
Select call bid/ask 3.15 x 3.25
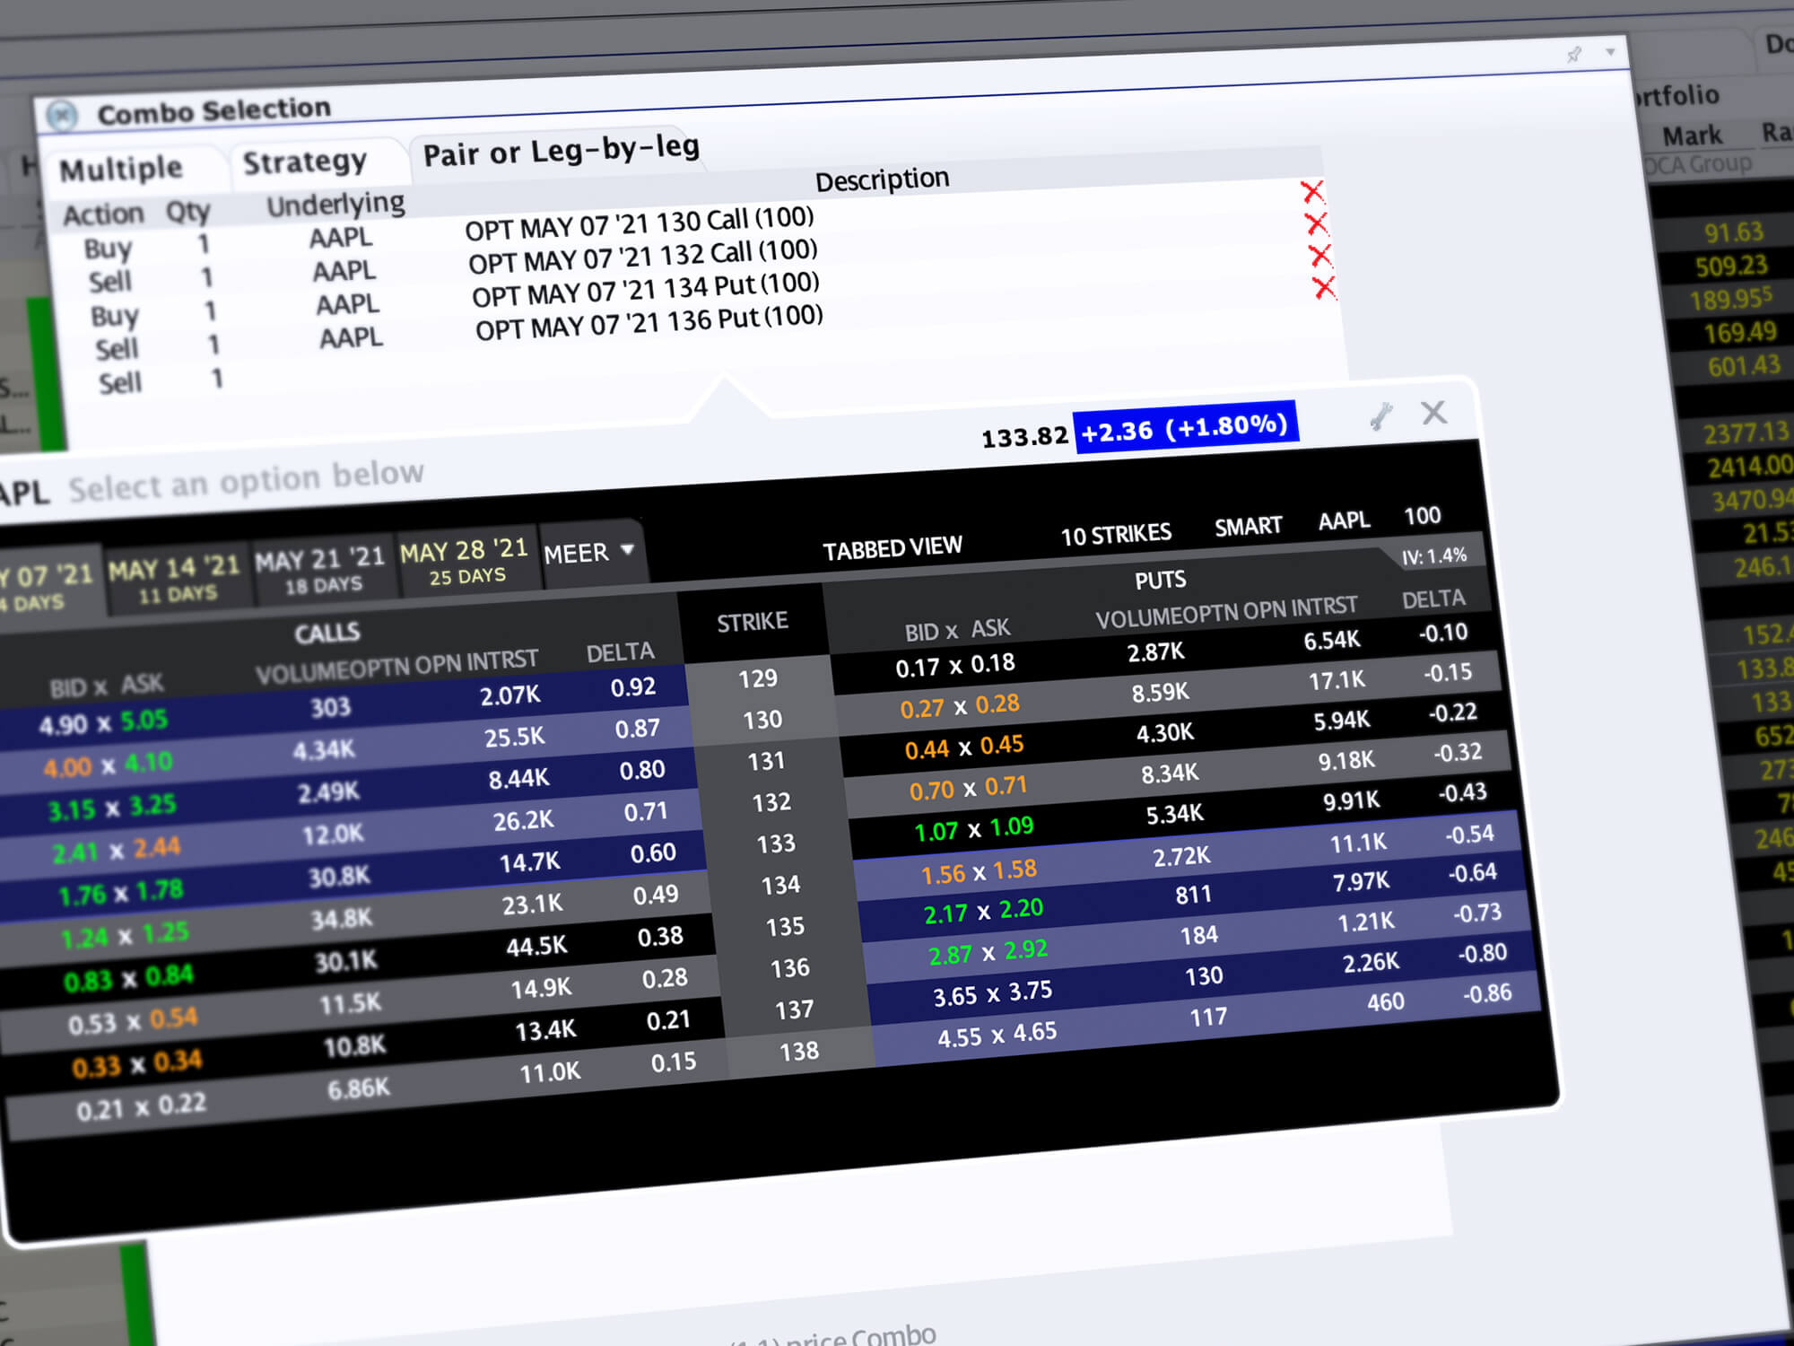[x=112, y=808]
